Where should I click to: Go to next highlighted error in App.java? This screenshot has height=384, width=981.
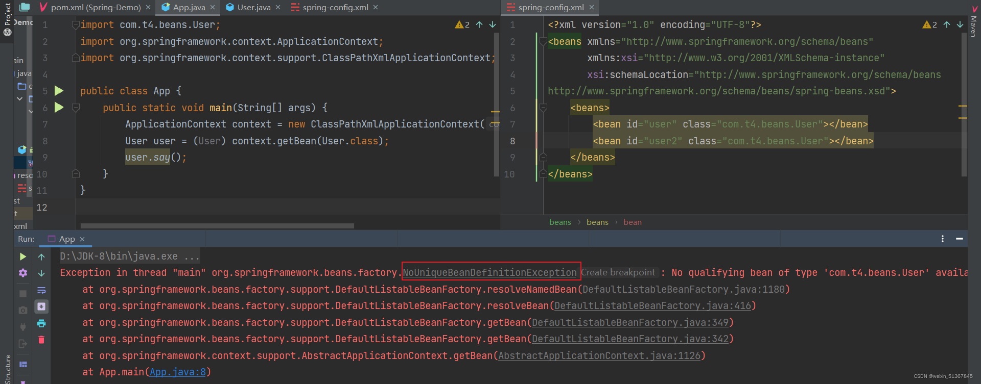(x=493, y=24)
